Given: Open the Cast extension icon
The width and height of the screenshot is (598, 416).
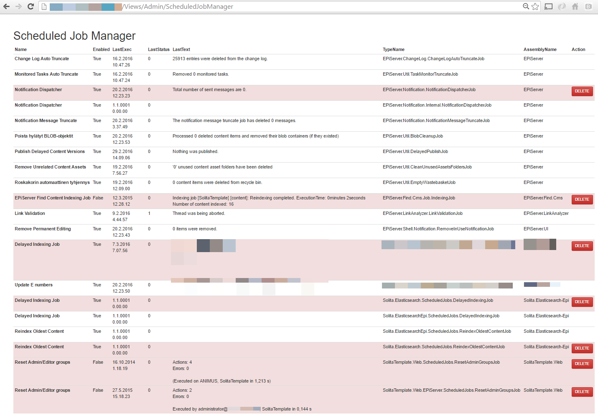Looking at the screenshot, I should point(549,6).
